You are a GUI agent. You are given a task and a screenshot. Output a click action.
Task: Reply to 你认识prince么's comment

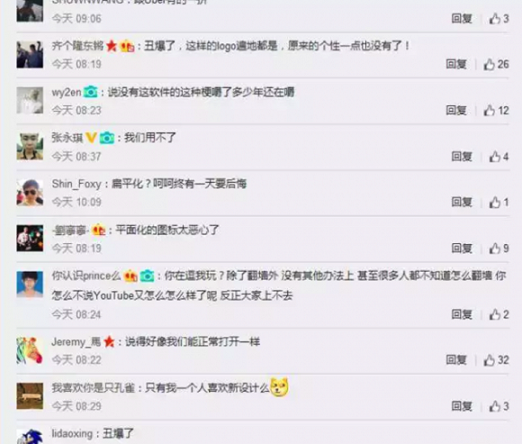(462, 314)
